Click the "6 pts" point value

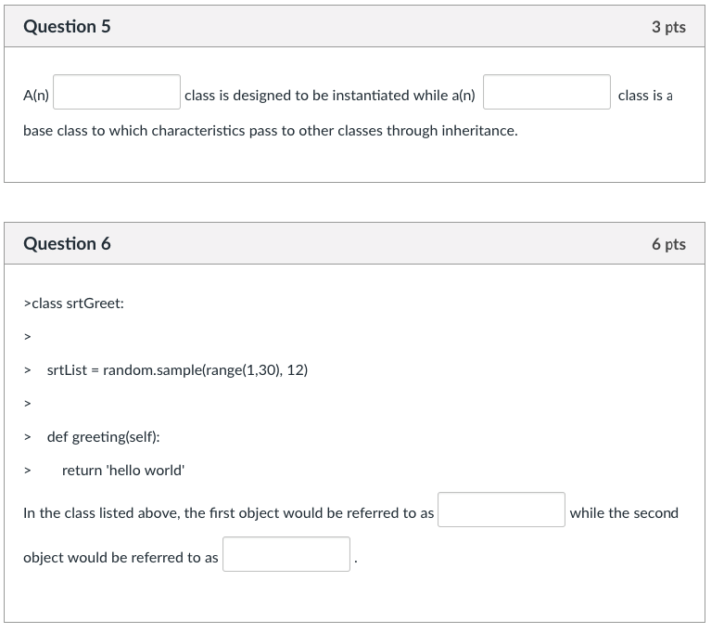(668, 244)
